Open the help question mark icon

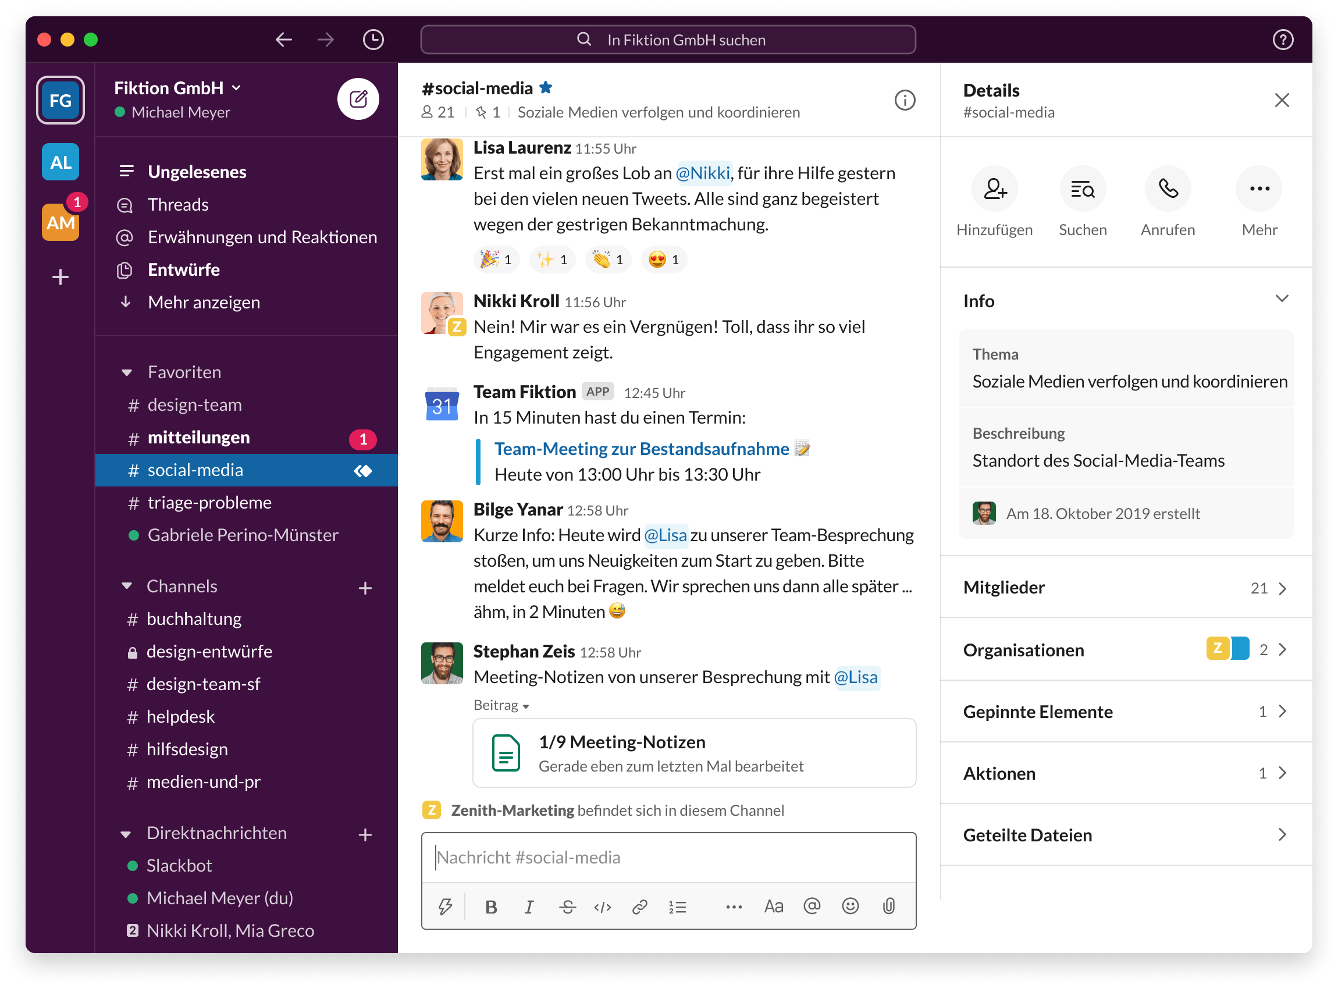tap(1282, 40)
